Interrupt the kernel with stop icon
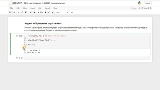Image resolution: width=160 pixels, height=90 pixels. click(x=45, y=12)
